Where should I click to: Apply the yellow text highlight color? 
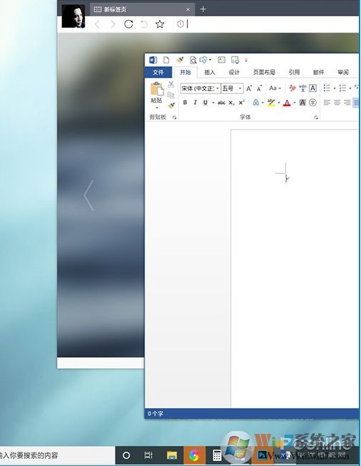coord(271,103)
